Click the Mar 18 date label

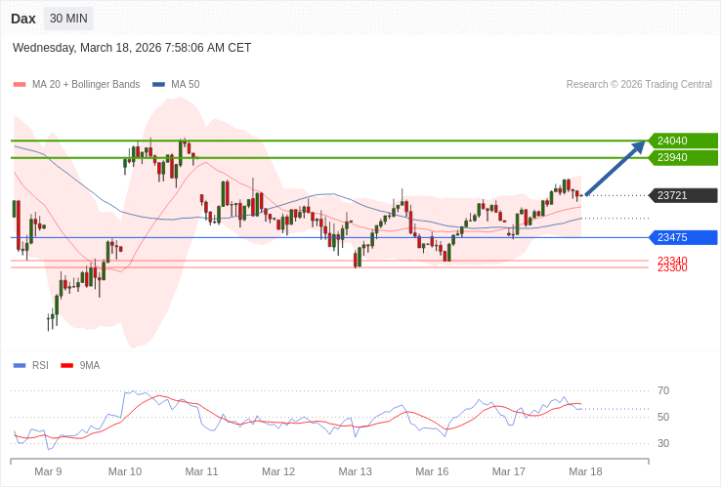(x=585, y=471)
